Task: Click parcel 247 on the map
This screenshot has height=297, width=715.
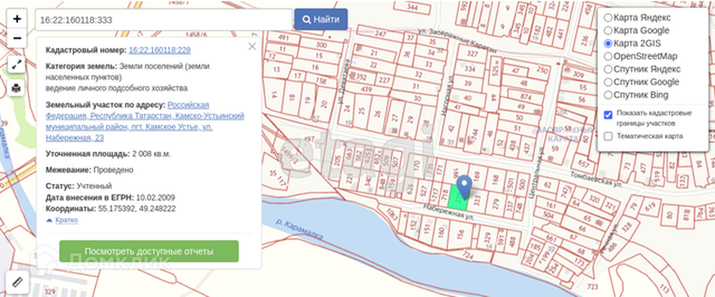Action: click(x=380, y=33)
